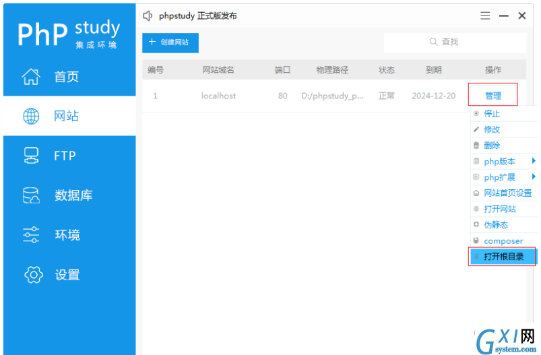
Task: Click the sliders icon for 环境
Action: coord(31,235)
